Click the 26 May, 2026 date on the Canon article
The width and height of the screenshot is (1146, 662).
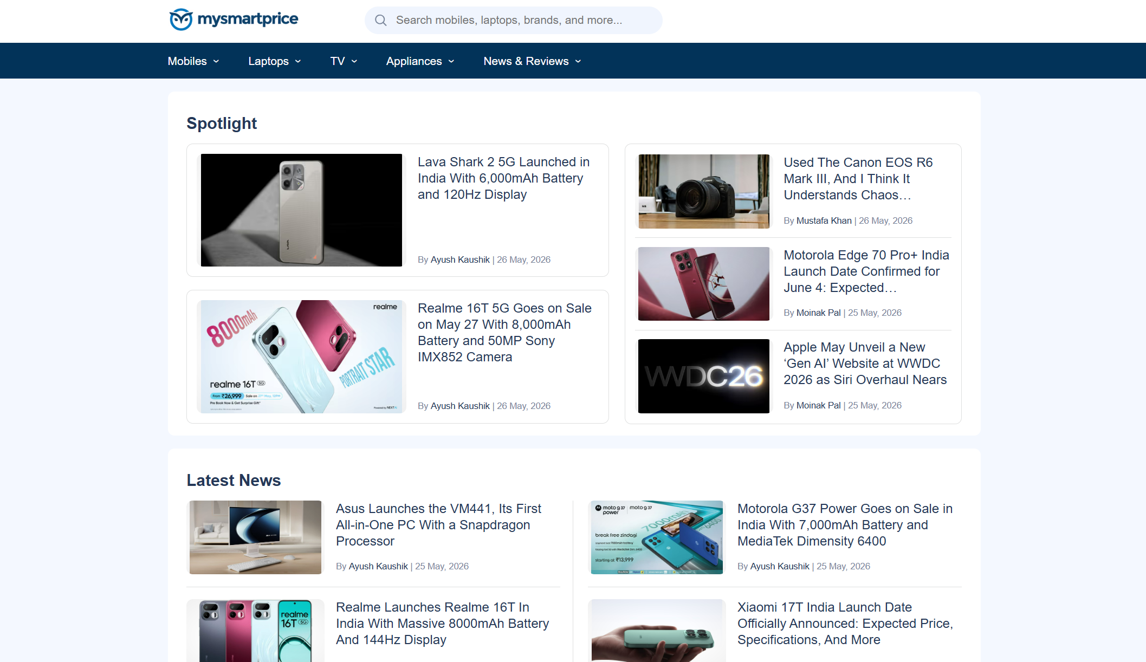coord(885,220)
